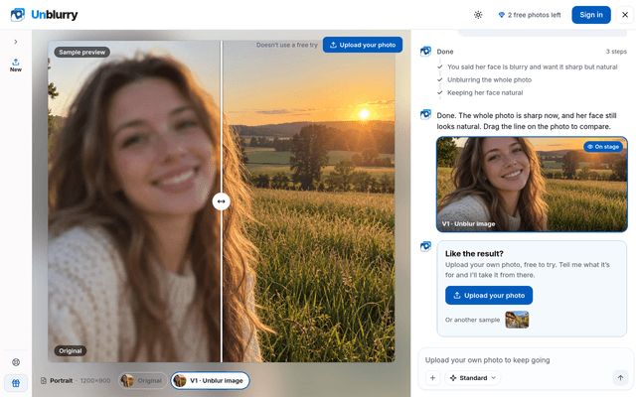This screenshot has width=636, height=397.
Task: Open the gift icon in sidebar
Action: (16, 383)
